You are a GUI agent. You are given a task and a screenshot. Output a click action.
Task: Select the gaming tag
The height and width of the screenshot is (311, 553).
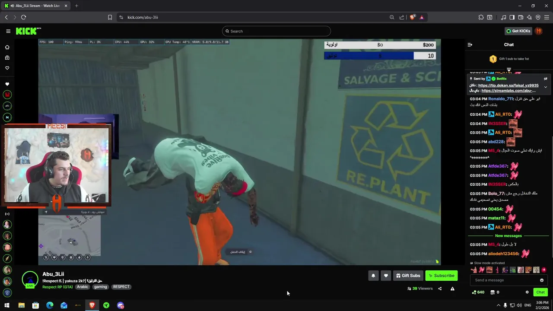point(101,287)
